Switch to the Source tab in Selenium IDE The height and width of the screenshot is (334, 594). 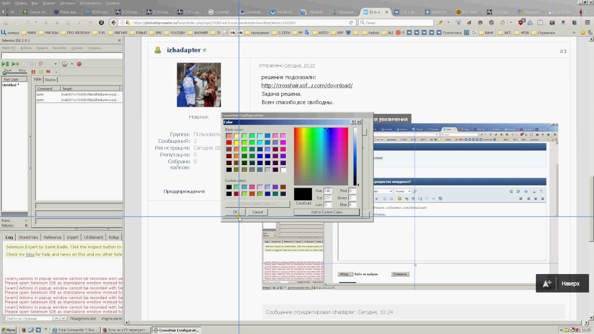(x=50, y=79)
